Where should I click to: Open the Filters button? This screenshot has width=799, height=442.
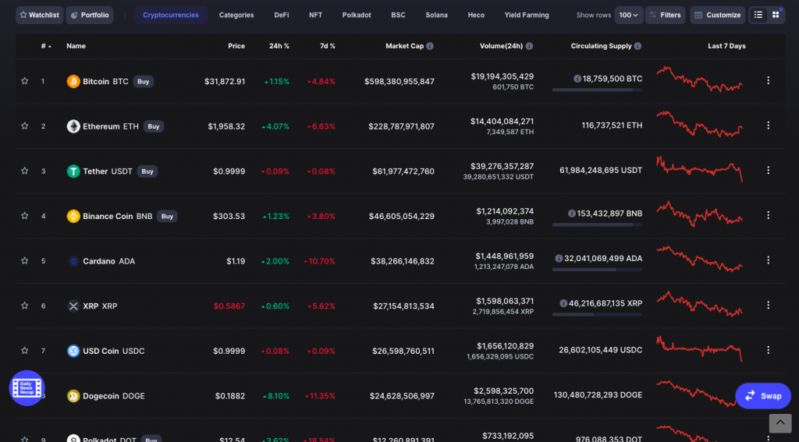click(665, 16)
